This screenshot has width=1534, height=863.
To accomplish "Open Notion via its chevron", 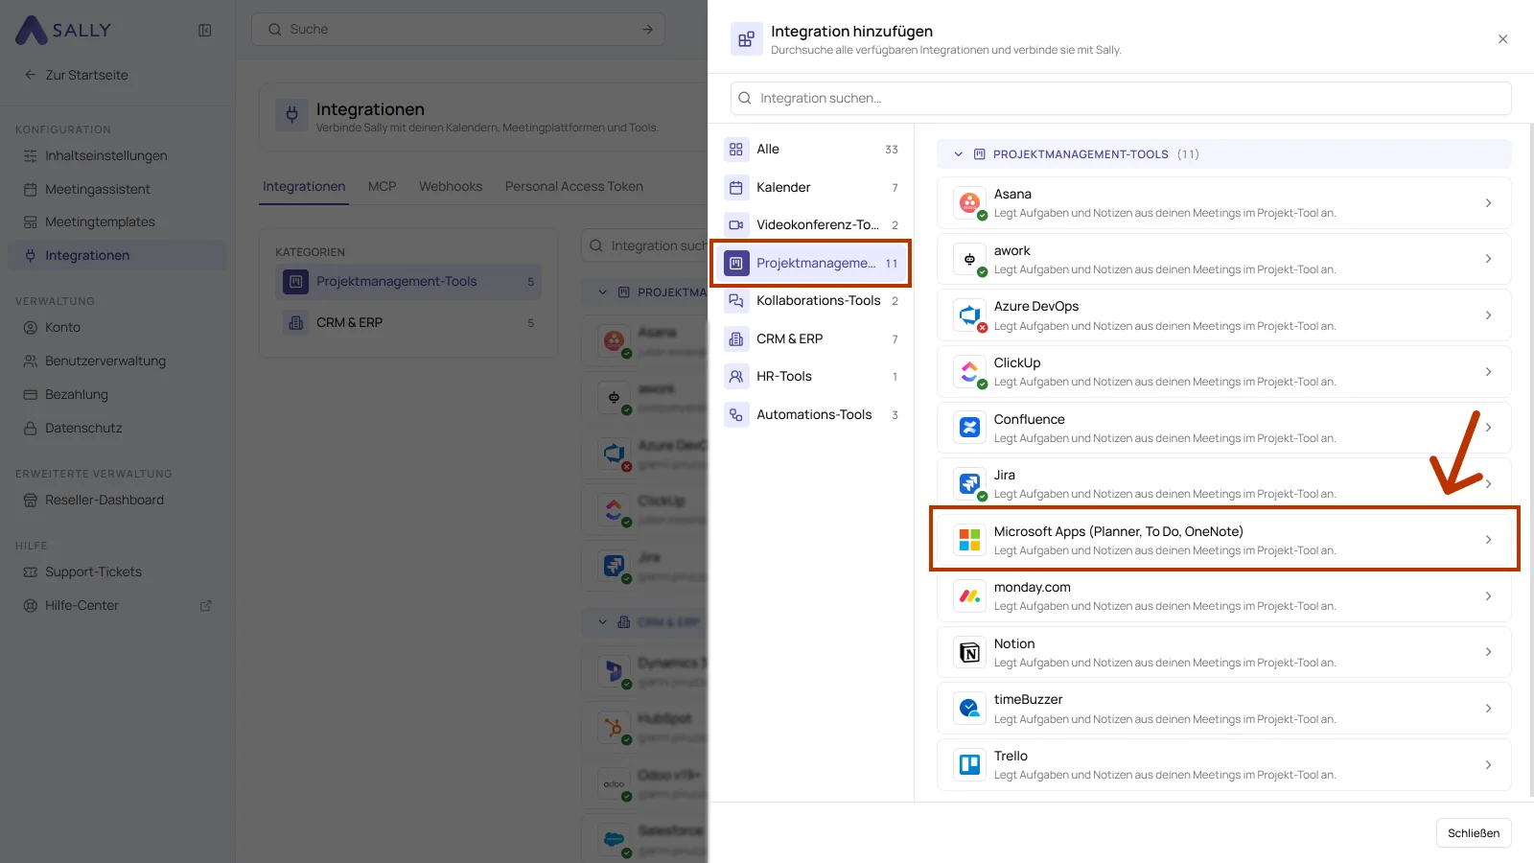I will click(1488, 652).
